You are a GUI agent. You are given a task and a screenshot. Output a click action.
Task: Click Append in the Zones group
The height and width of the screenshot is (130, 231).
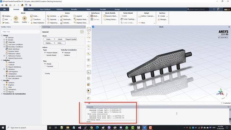(x=78, y=16)
